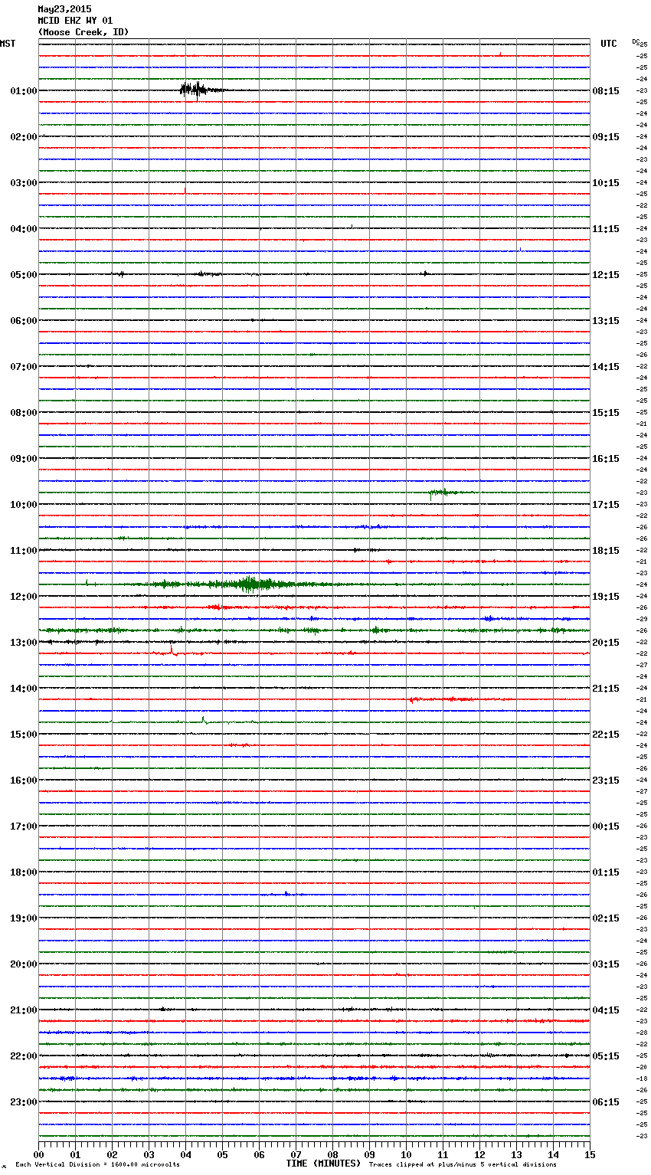Image resolution: width=651 pixels, height=1175 pixels.
Task: Click the 16:15 UTC time label
Action: (x=606, y=459)
